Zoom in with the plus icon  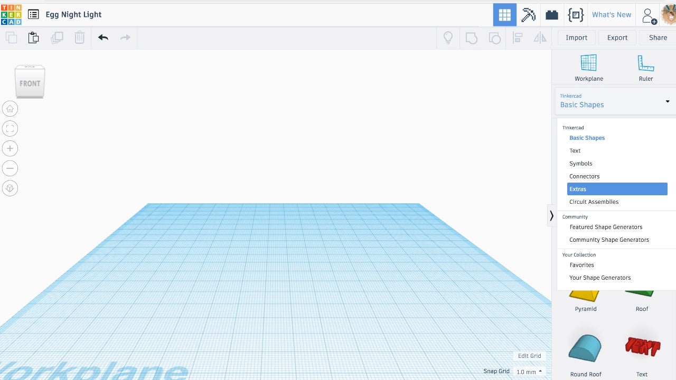10,148
